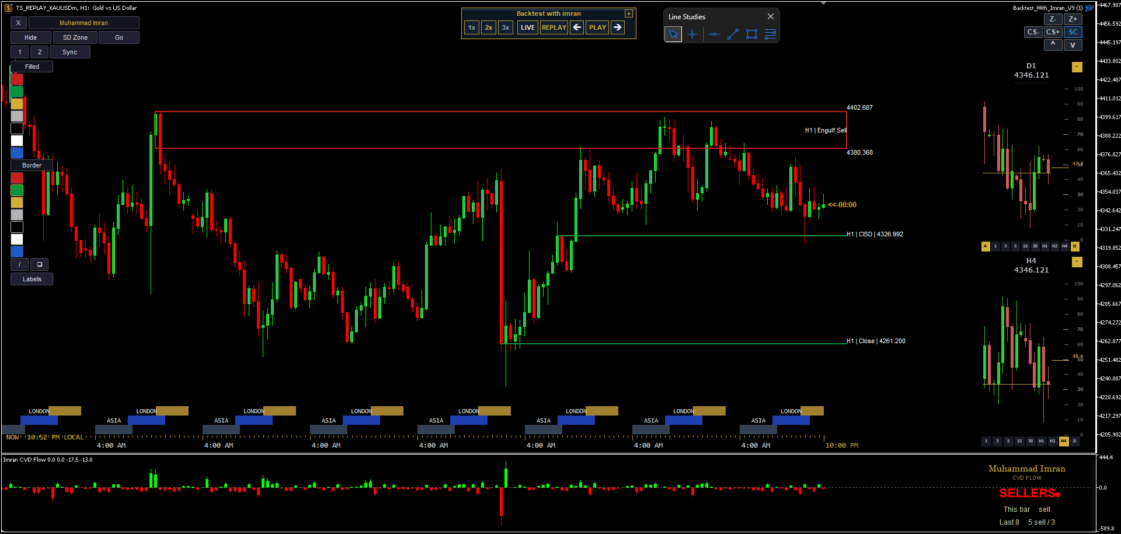1121x534 pixels.
Task: Collapse the D1 mini chart panel
Action: 1077,67
